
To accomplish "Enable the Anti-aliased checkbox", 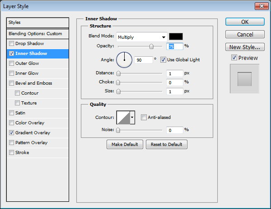I will 144,118.
